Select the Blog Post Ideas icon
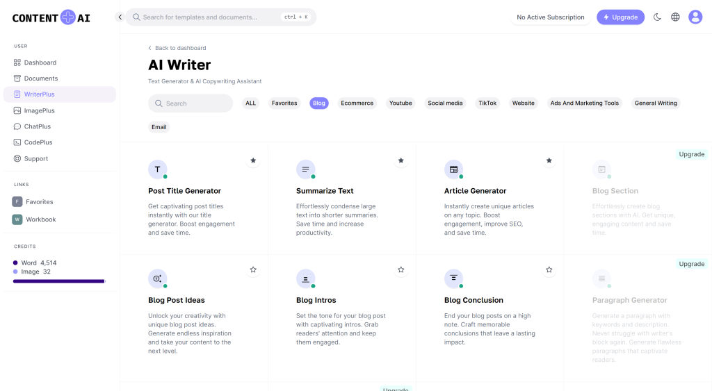This screenshot has height=391, width=712. pos(157,278)
